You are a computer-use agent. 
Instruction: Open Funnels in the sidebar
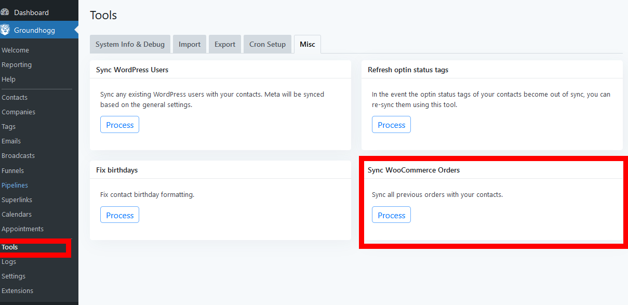point(12,170)
